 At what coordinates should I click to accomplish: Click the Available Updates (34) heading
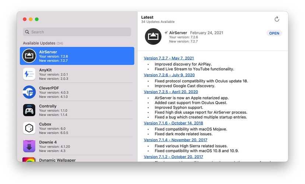point(43,43)
